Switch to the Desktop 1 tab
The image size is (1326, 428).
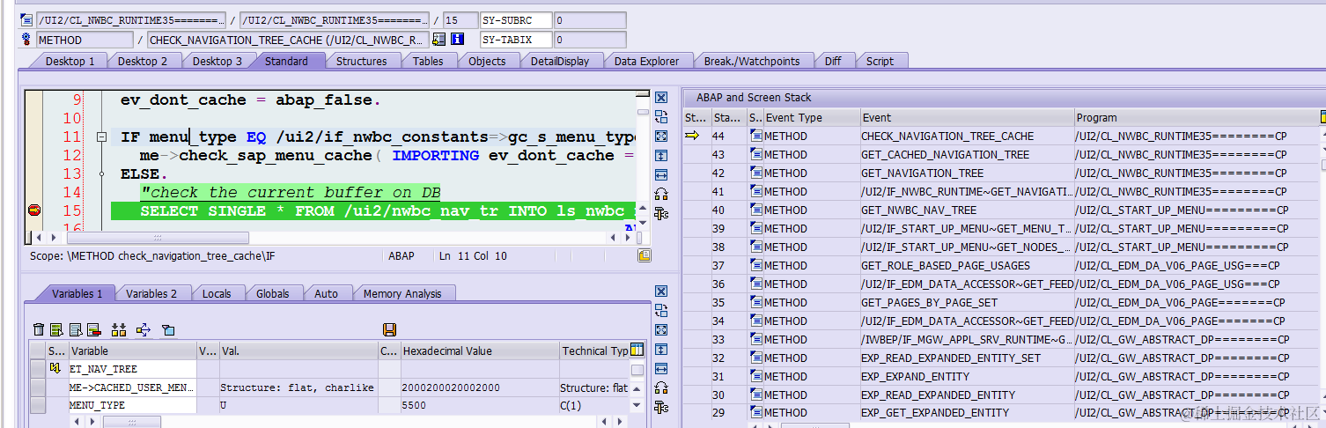pos(70,61)
